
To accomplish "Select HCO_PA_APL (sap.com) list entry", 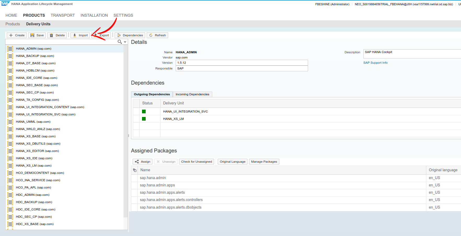I will 64,187.
